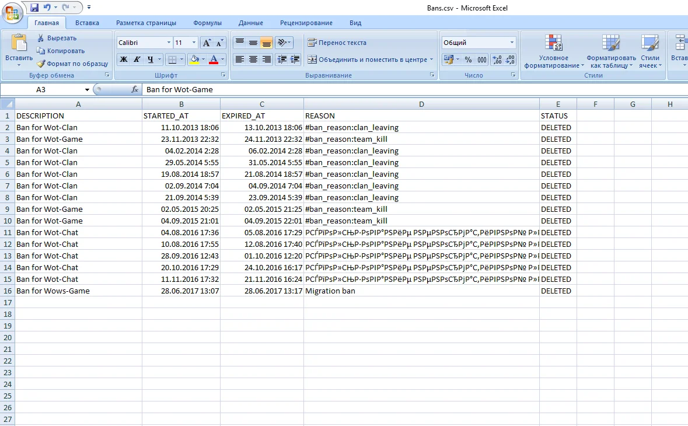Center text horizontally
The height and width of the screenshot is (426, 688).
tap(253, 59)
